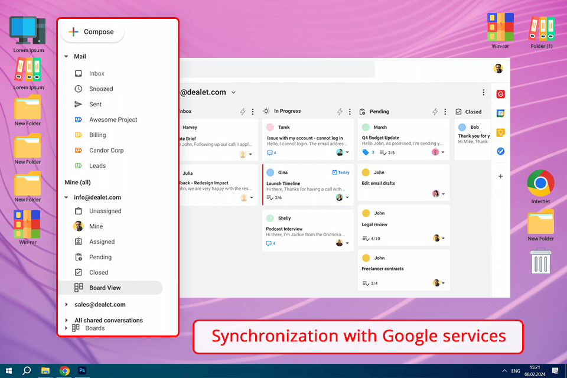Open the Tarek card about account login
Viewport: 567px width, 378px height.
308,139
